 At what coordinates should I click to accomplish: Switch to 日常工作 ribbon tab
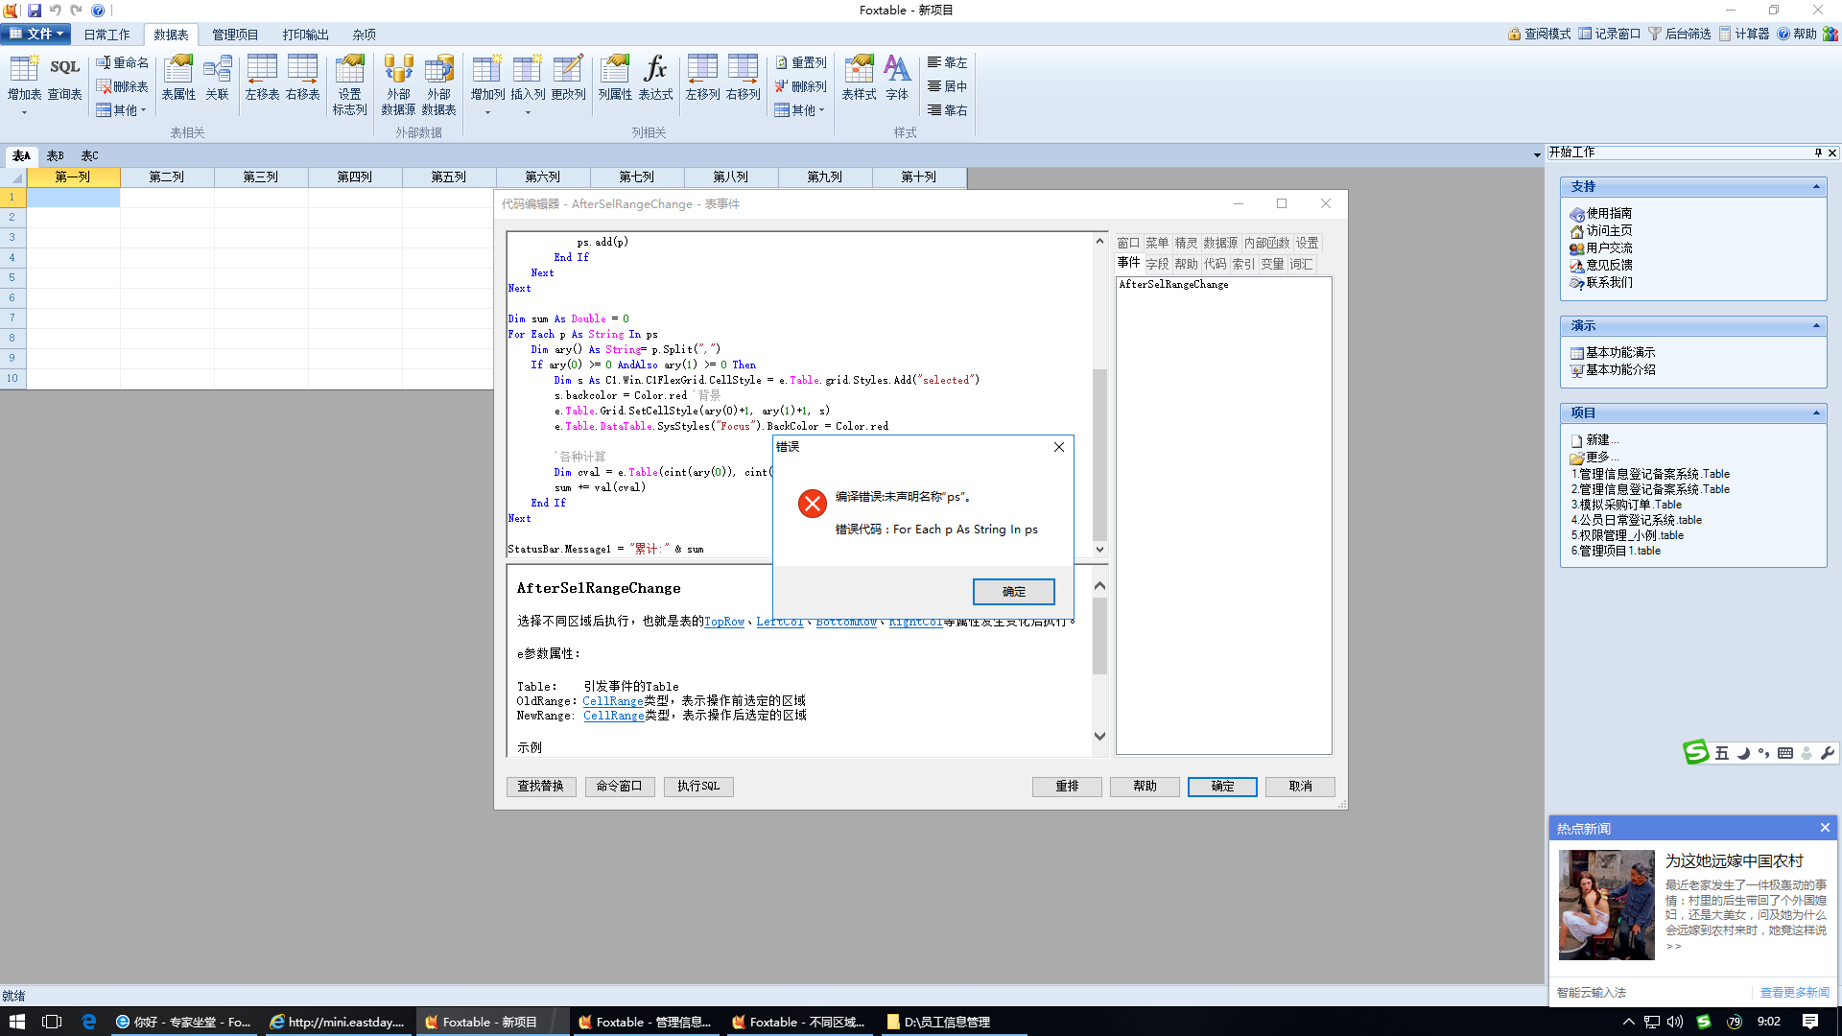click(x=106, y=35)
